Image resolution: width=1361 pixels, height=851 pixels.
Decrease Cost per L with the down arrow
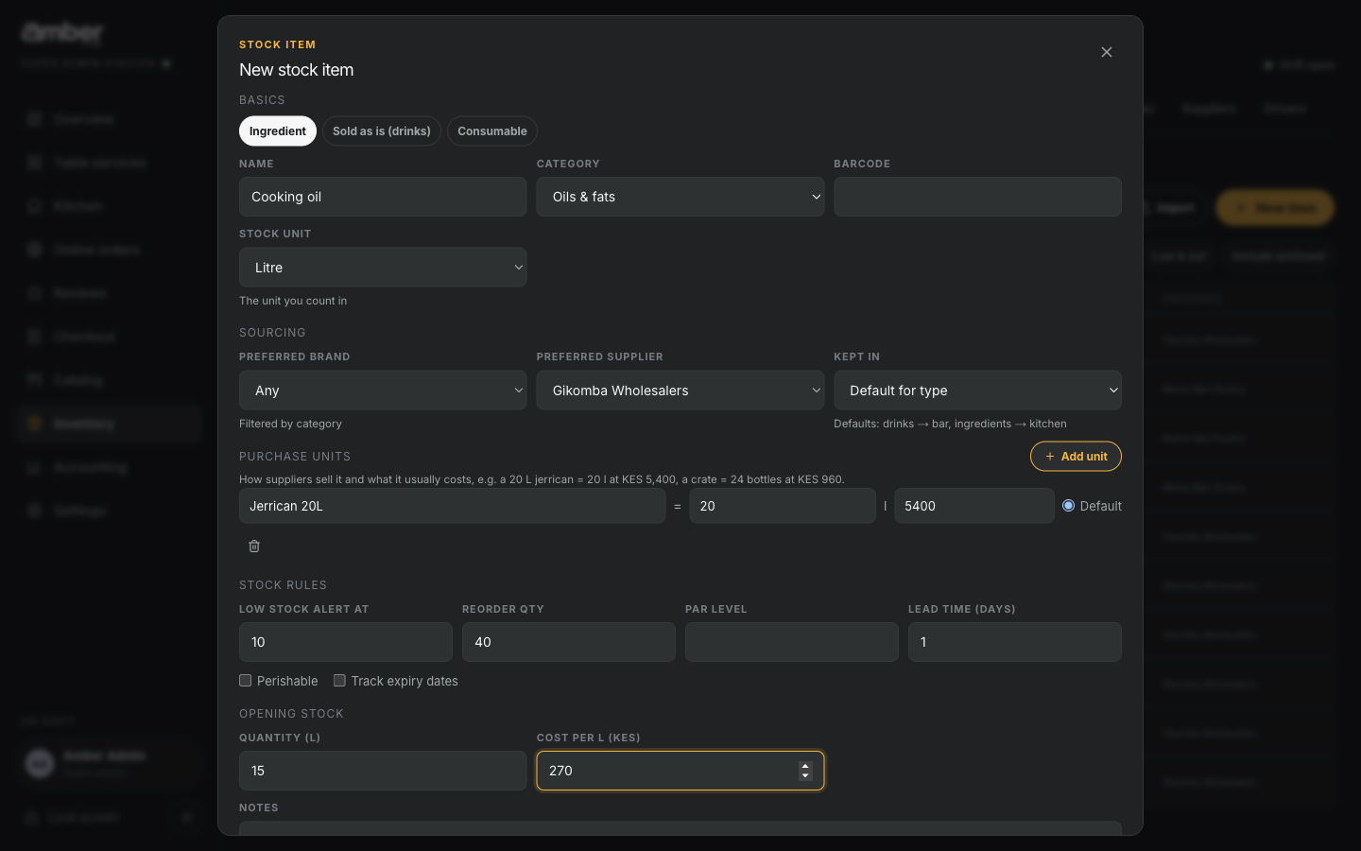click(805, 776)
